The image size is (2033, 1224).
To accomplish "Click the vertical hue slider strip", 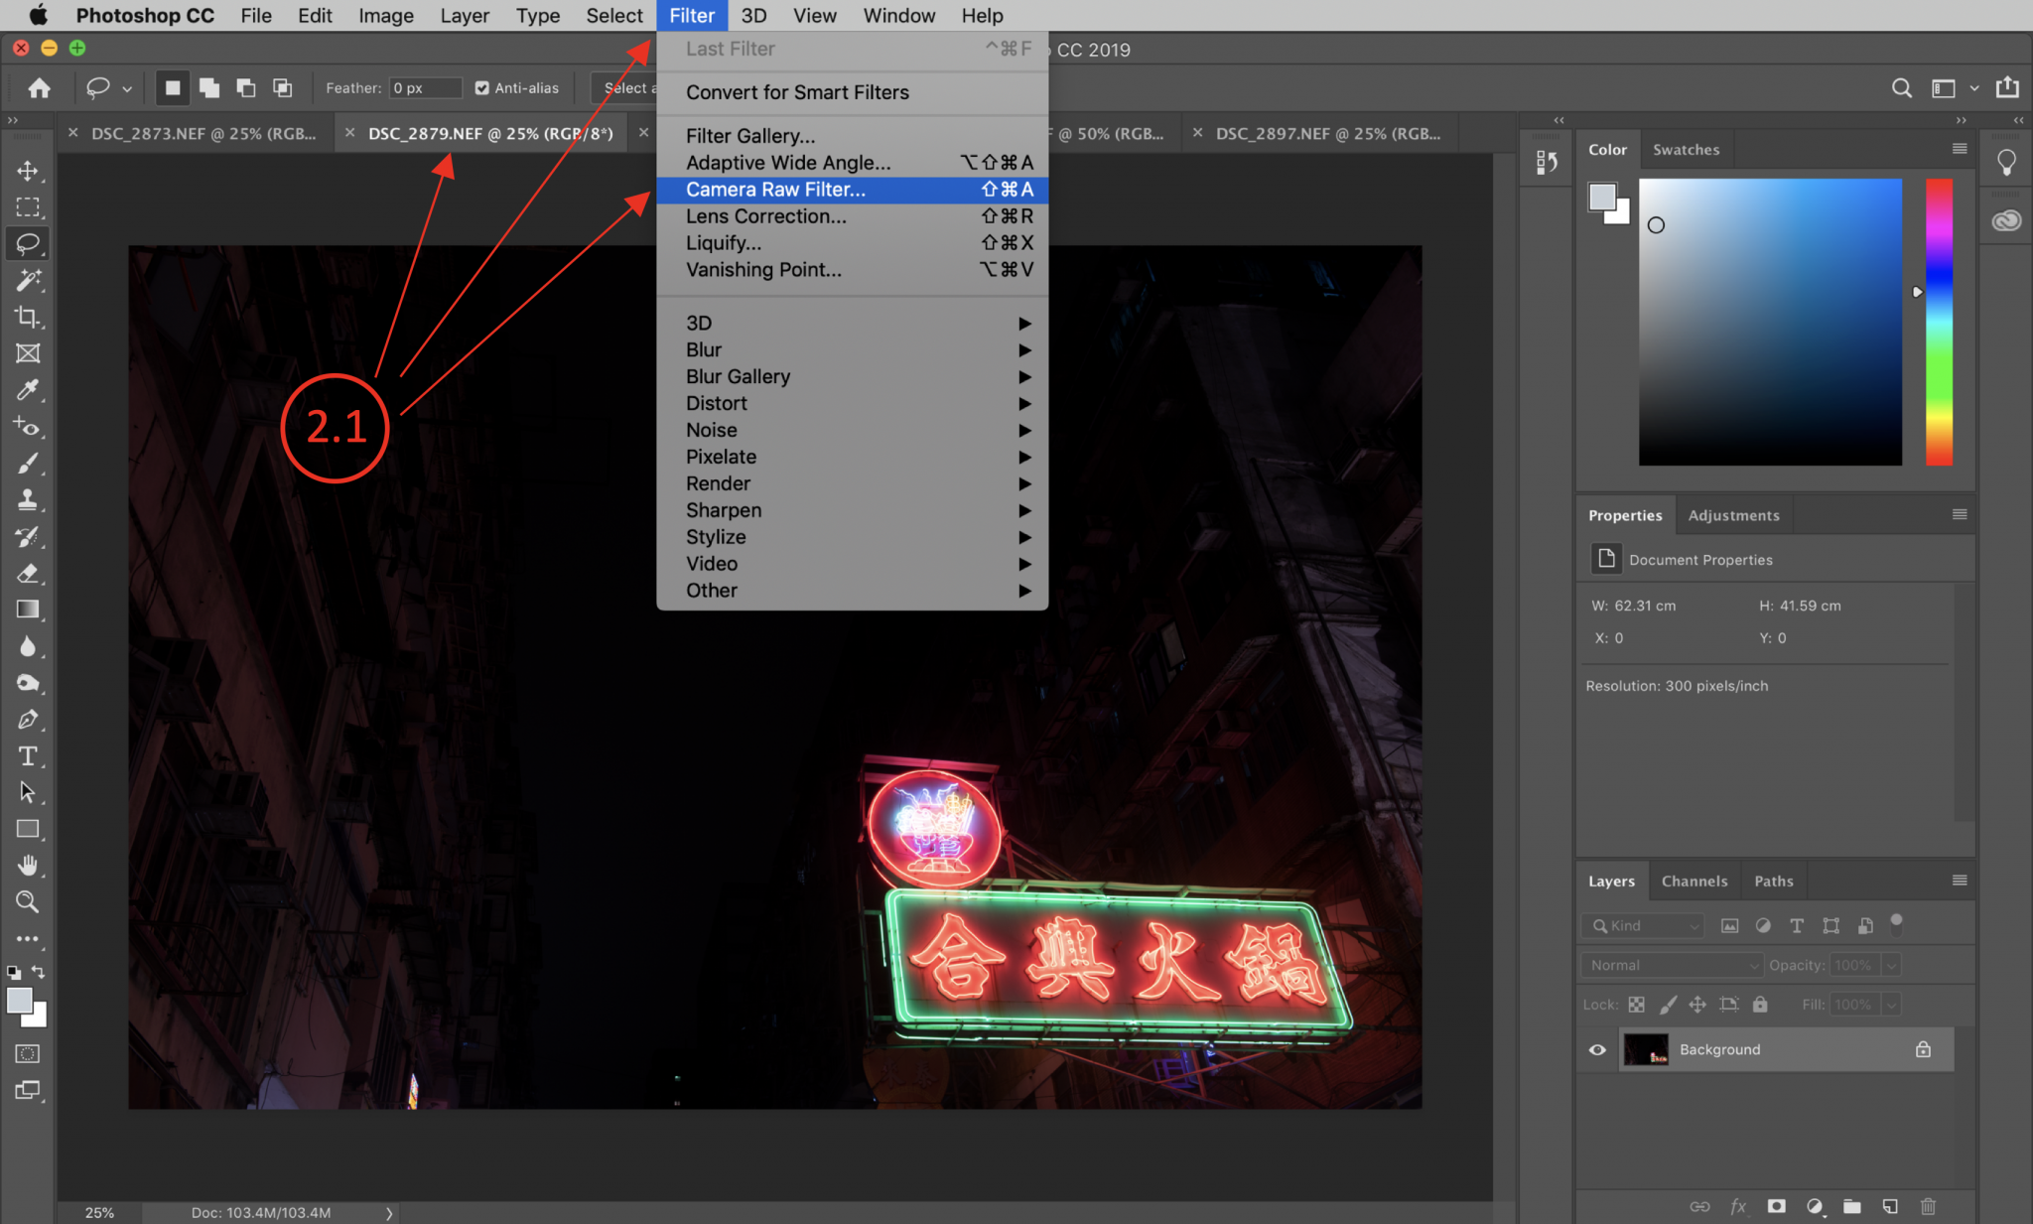I will [1939, 322].
